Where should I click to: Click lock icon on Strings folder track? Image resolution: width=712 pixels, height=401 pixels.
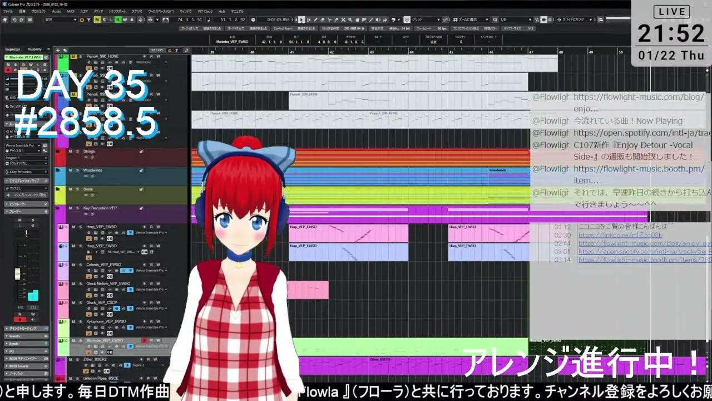(141, 151)
